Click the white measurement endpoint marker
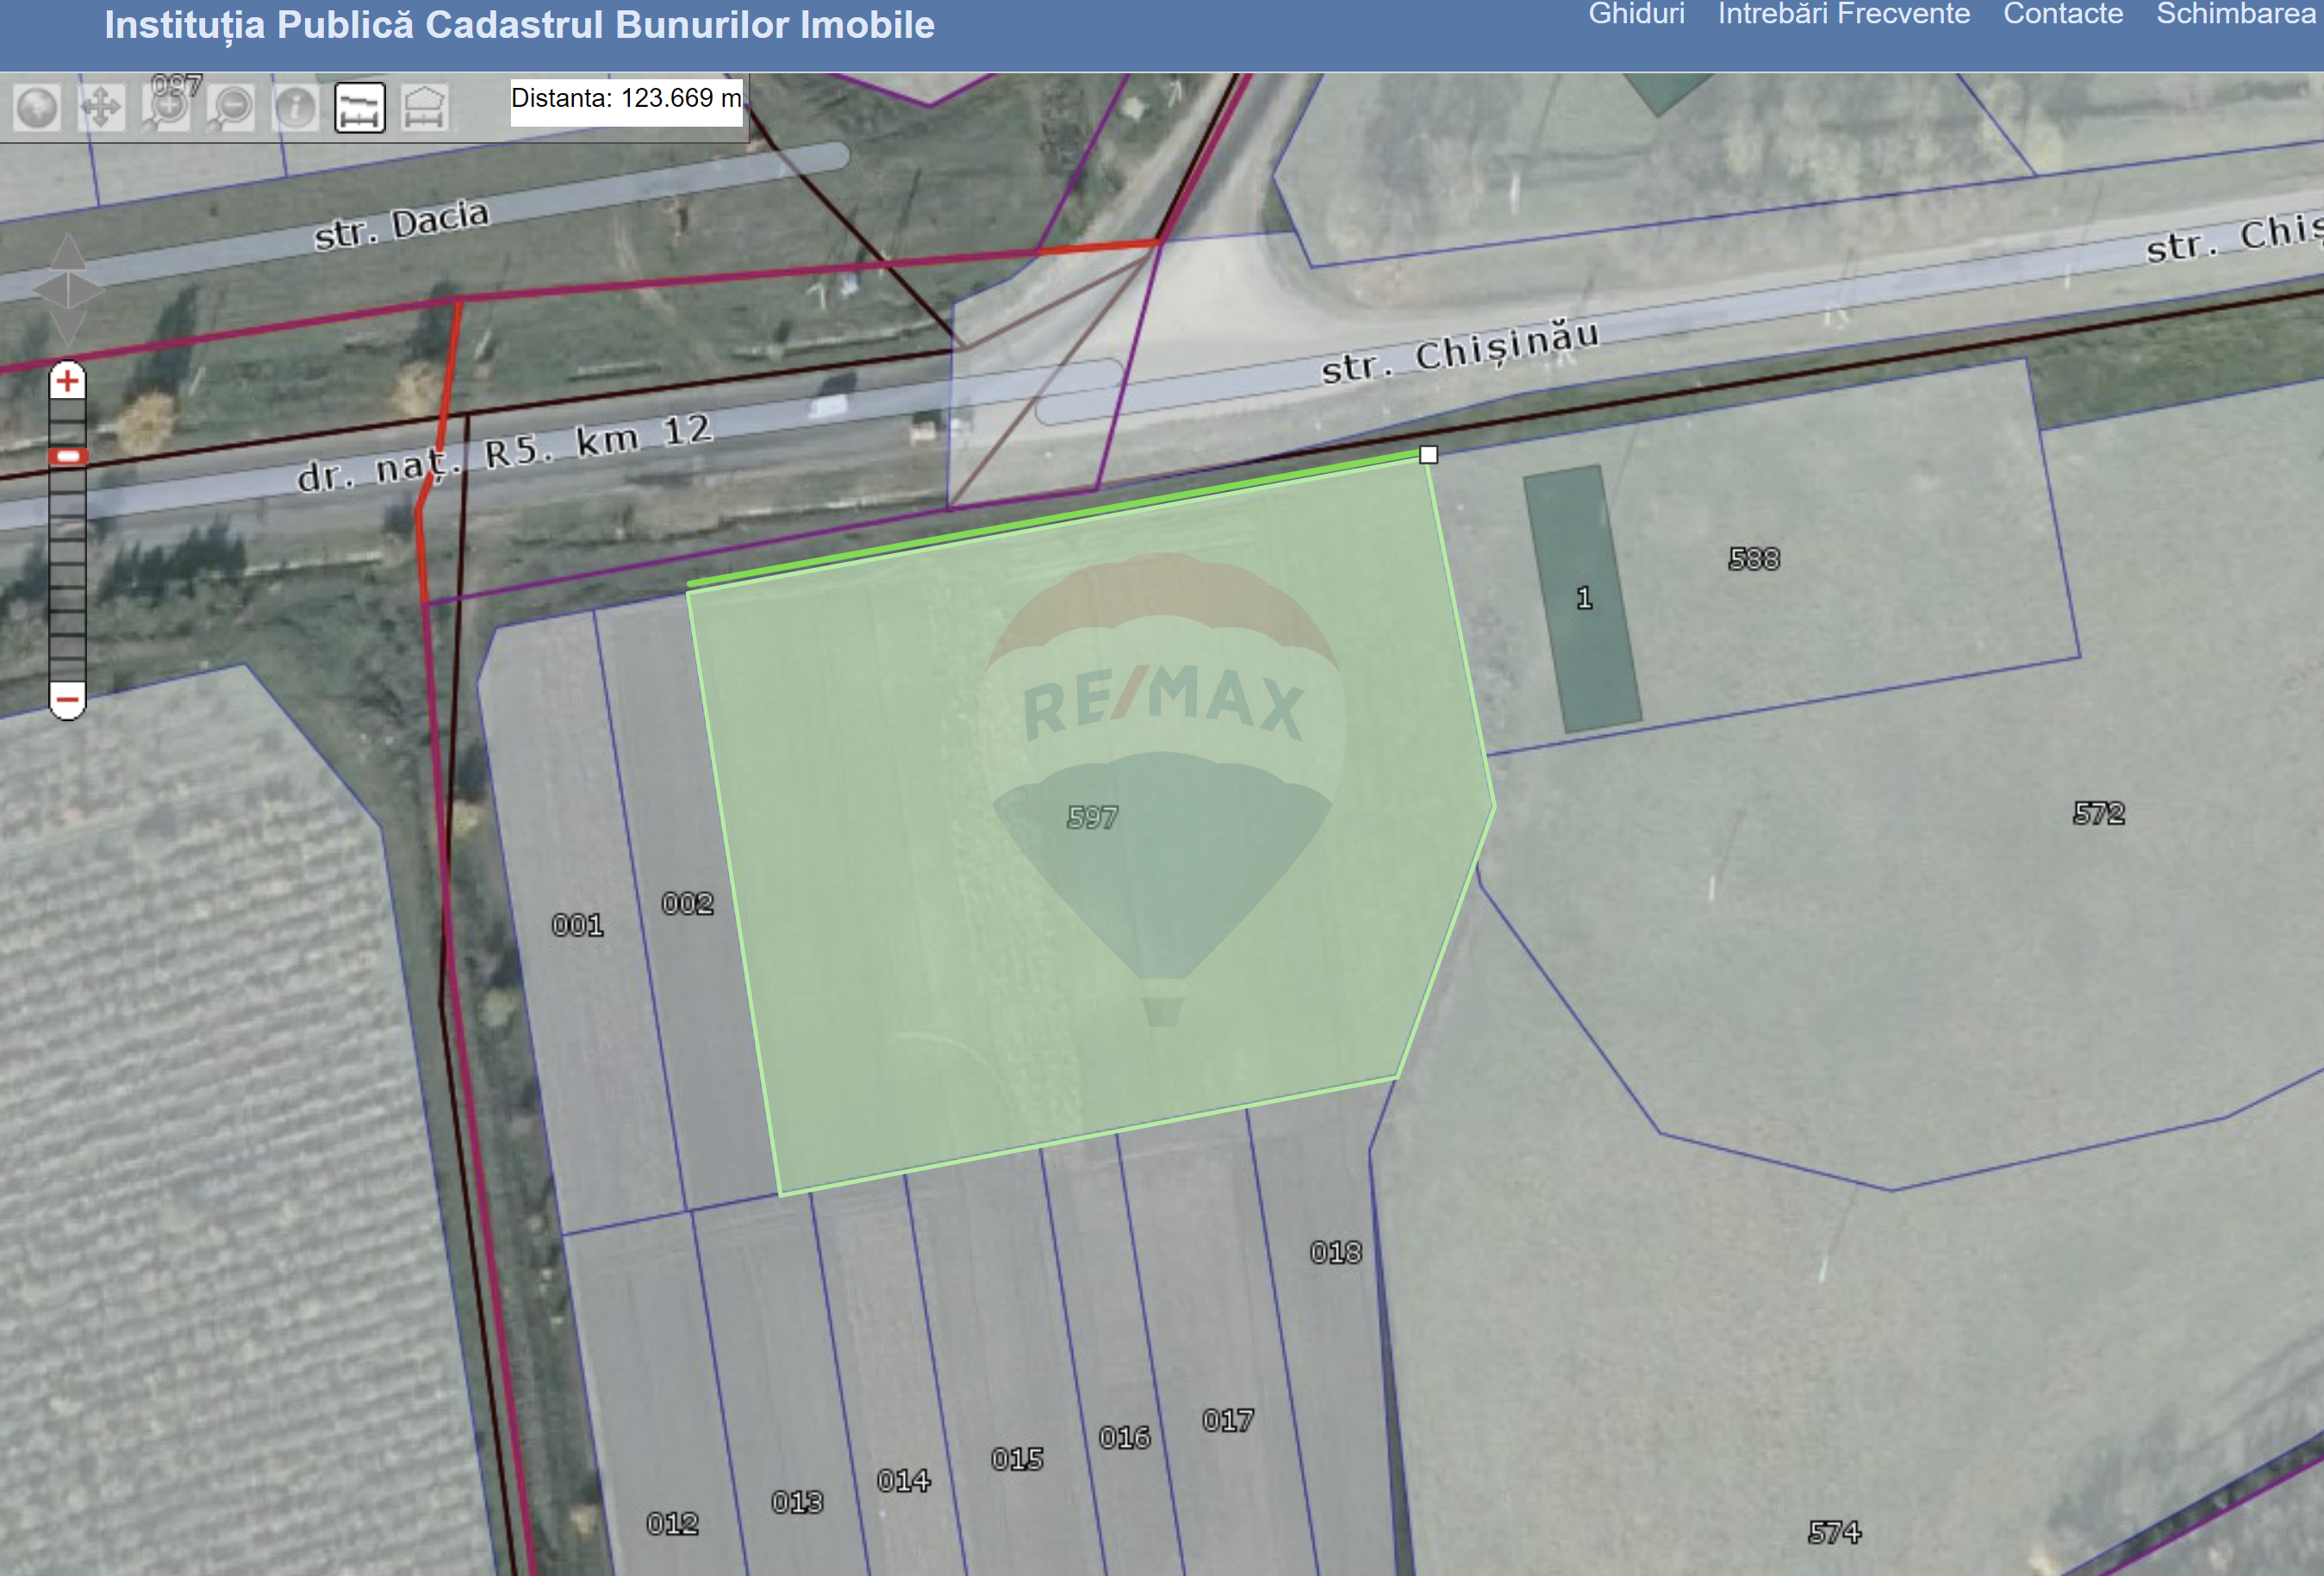Screen dimensions: 2324x1576 click(1428, 455)
